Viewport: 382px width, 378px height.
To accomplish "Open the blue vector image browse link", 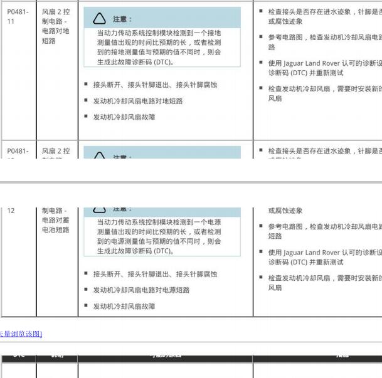I will point(21,333).
